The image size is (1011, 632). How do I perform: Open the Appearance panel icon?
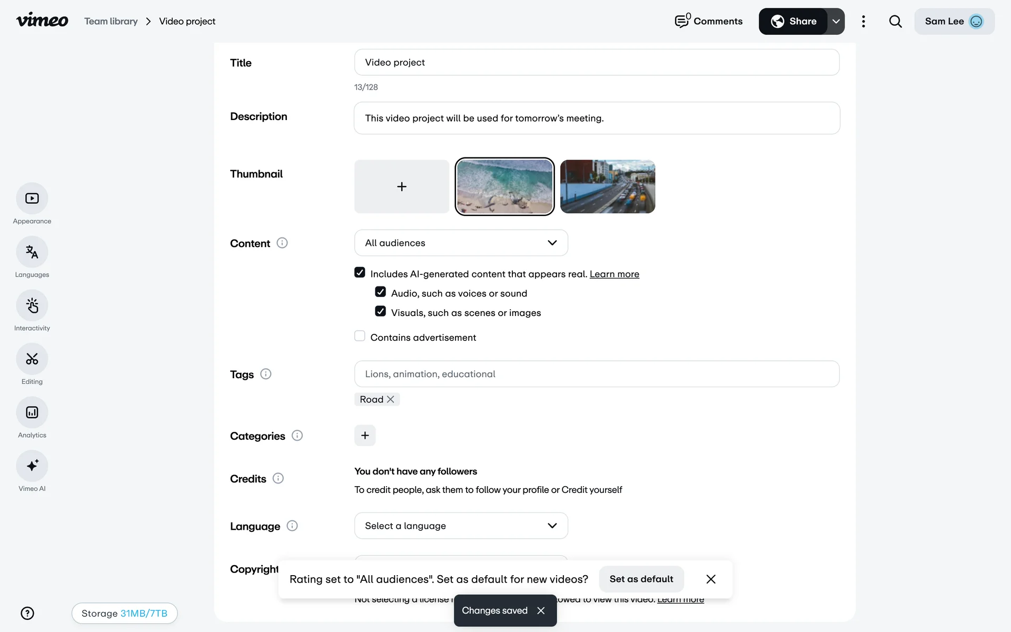32,199
